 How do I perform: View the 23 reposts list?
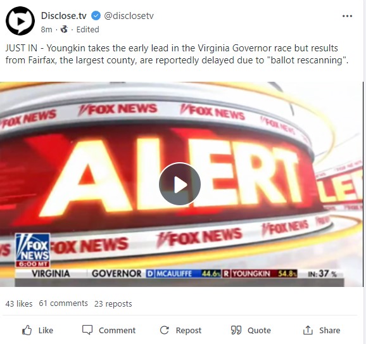tap(113, 303)
